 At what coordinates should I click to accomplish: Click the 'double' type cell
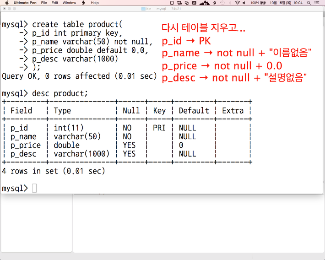coord(66,145)
